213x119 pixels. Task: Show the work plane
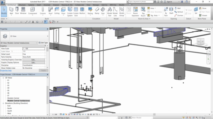coord(203,8)
